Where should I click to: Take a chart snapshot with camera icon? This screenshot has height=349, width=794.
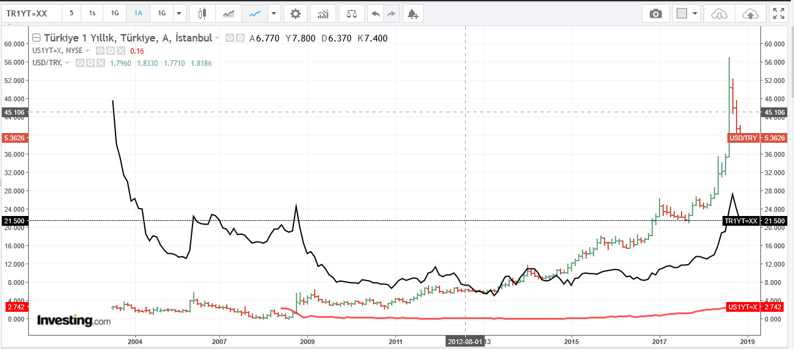coord(655,13)
